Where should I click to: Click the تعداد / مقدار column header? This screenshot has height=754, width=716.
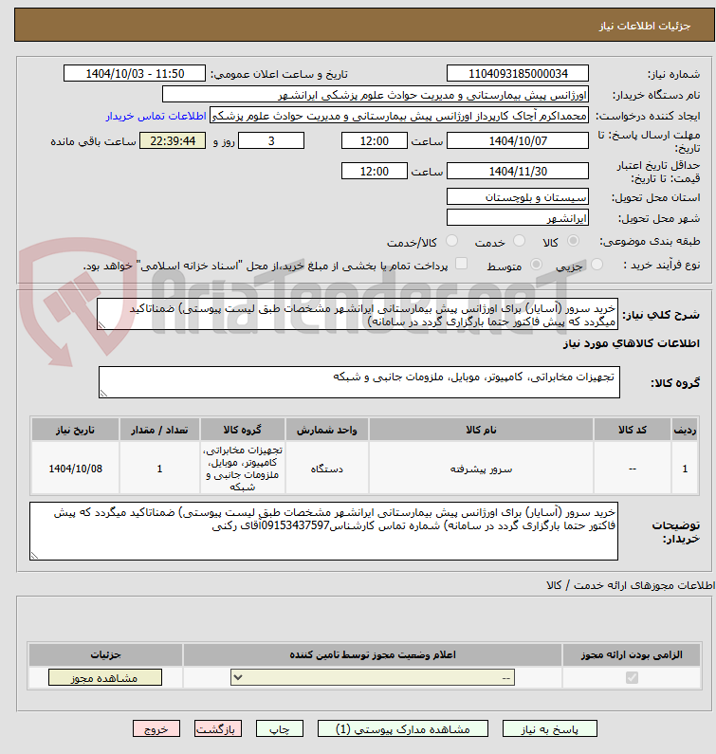click(159, 430)
